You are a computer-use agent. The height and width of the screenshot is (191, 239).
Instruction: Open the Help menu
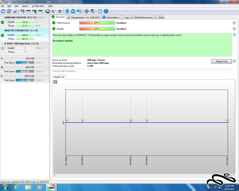(x=50, y=6)
